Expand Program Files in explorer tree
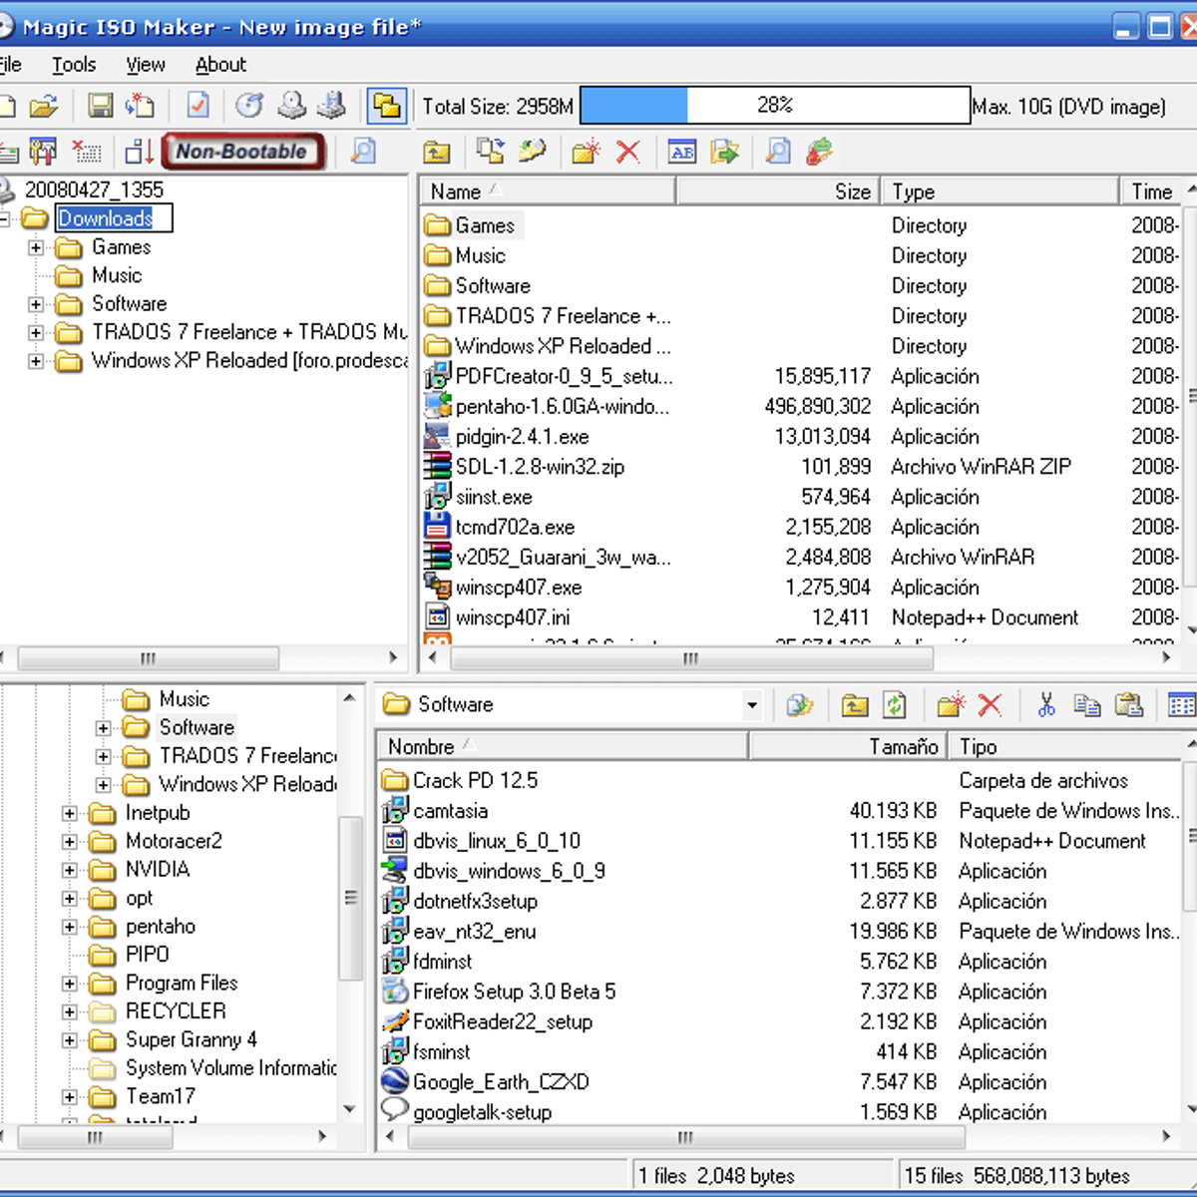 70,984
